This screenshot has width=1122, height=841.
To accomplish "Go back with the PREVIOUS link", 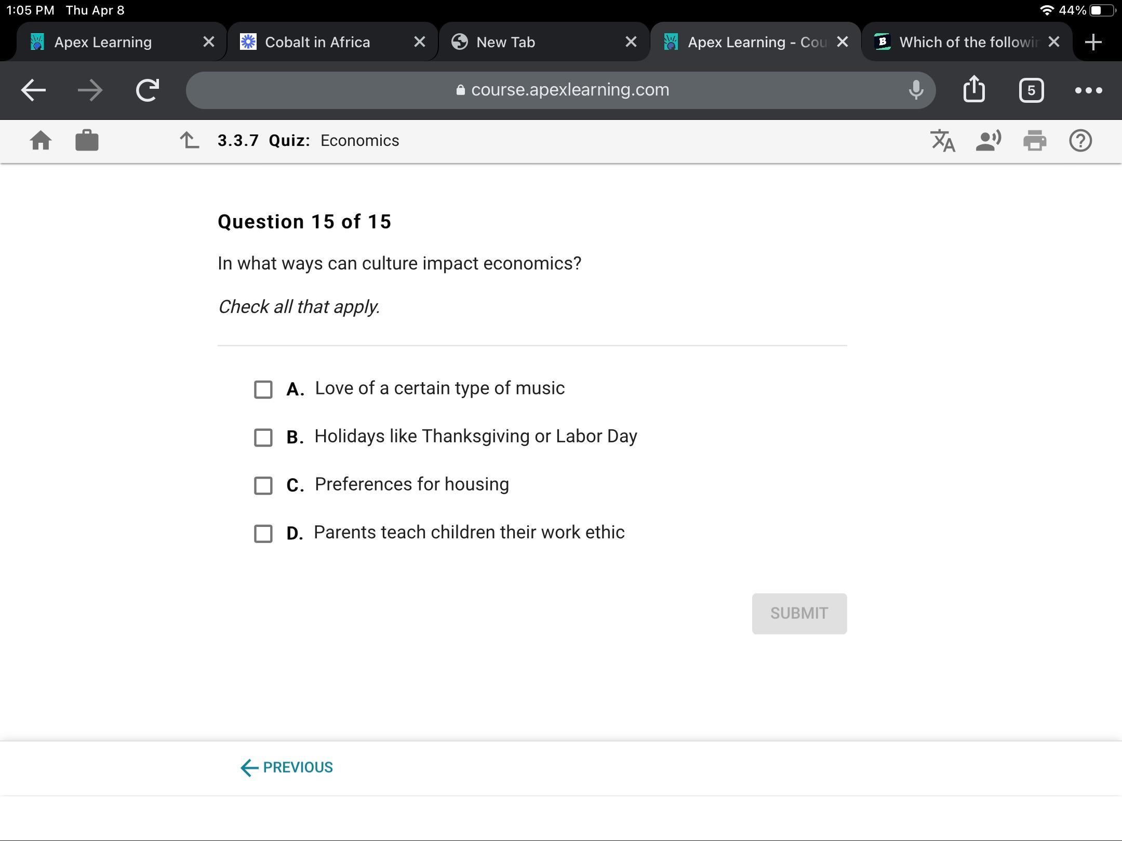I will click(x=287, y=767).
